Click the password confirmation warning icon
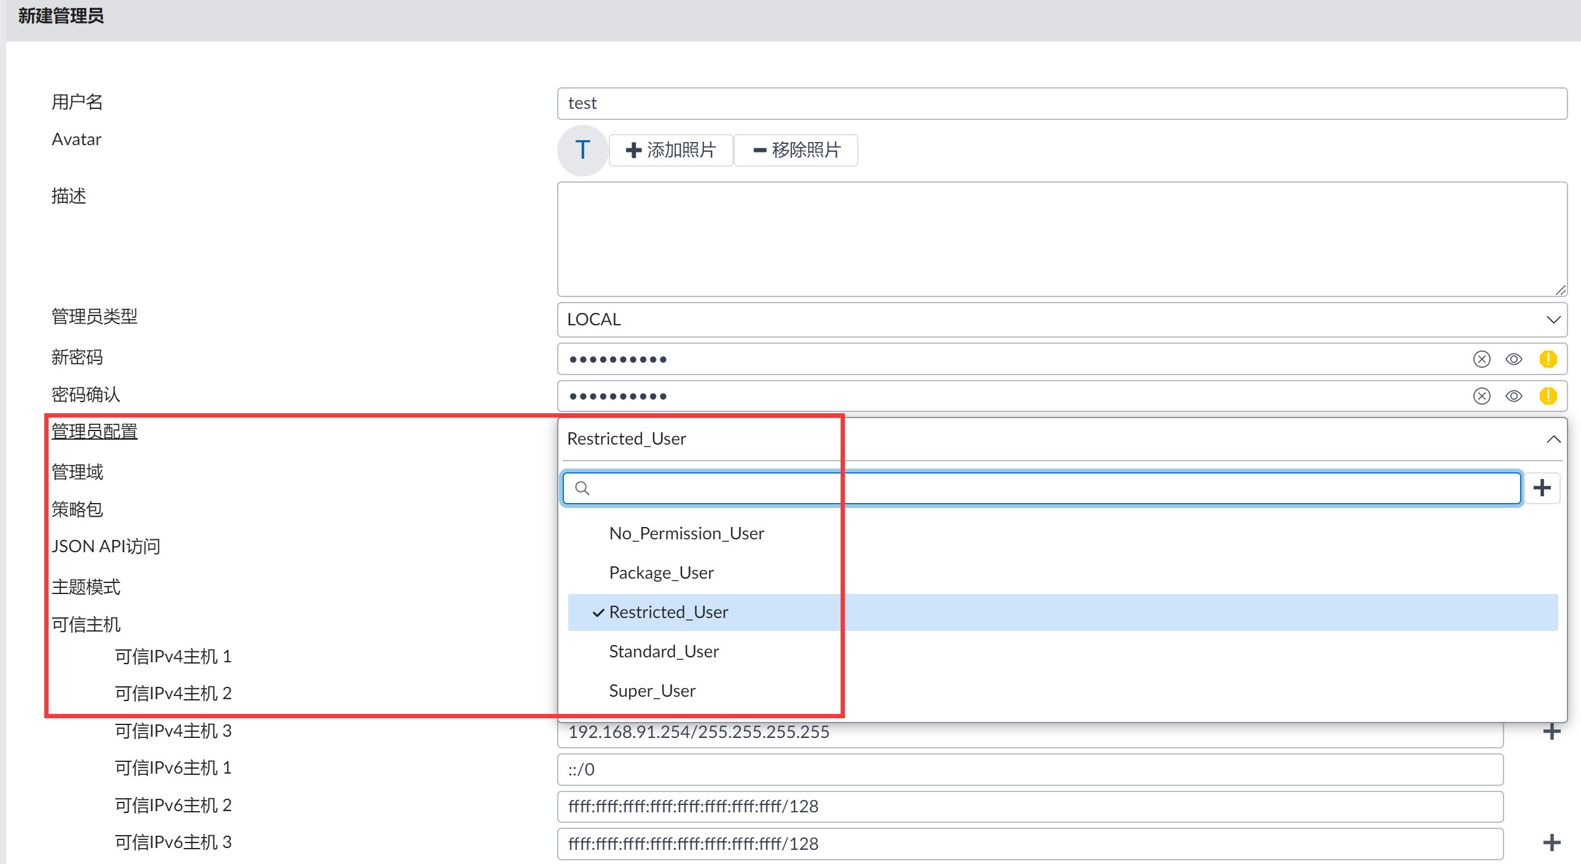 [1547, 396]
